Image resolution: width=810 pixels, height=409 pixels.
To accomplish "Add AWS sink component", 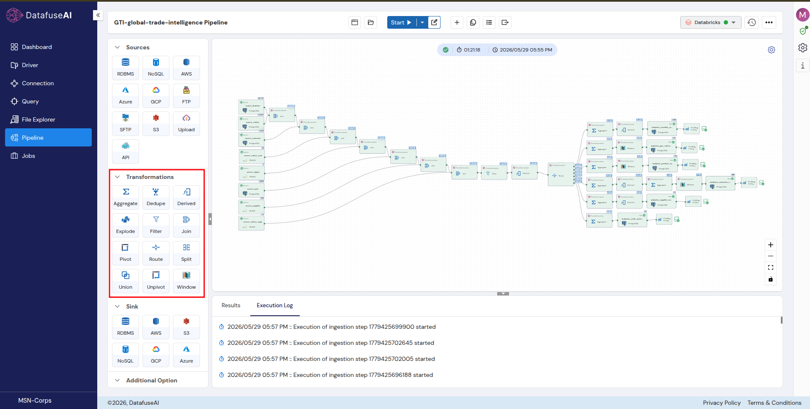I will 156,327.
